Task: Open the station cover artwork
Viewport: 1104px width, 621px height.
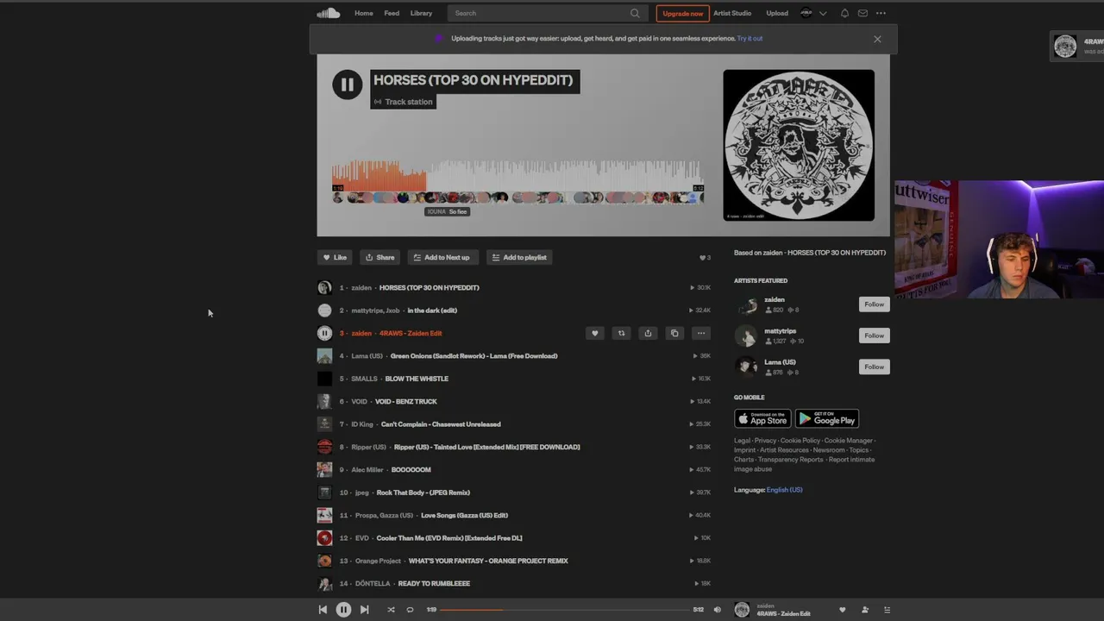Action: point(799,145)
